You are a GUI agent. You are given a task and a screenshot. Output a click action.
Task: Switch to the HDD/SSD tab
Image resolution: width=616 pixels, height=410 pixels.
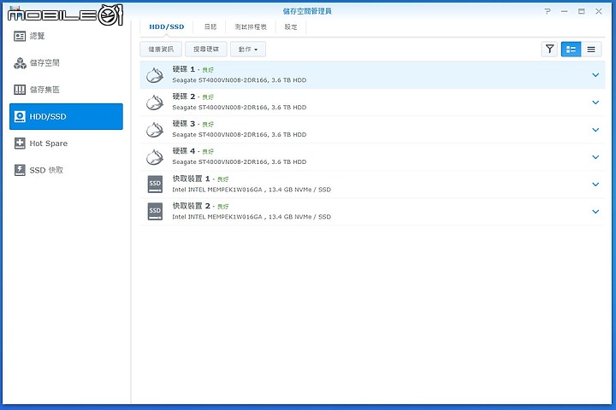(x=167, y=26)
